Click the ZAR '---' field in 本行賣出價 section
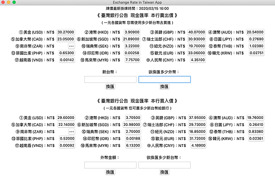The height and width of the screenshot is (180, 275). tap(71, 46)
